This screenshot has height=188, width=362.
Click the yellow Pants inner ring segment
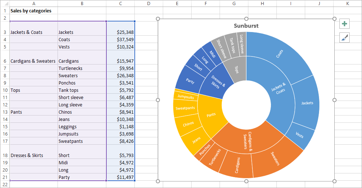pos(211,115)
